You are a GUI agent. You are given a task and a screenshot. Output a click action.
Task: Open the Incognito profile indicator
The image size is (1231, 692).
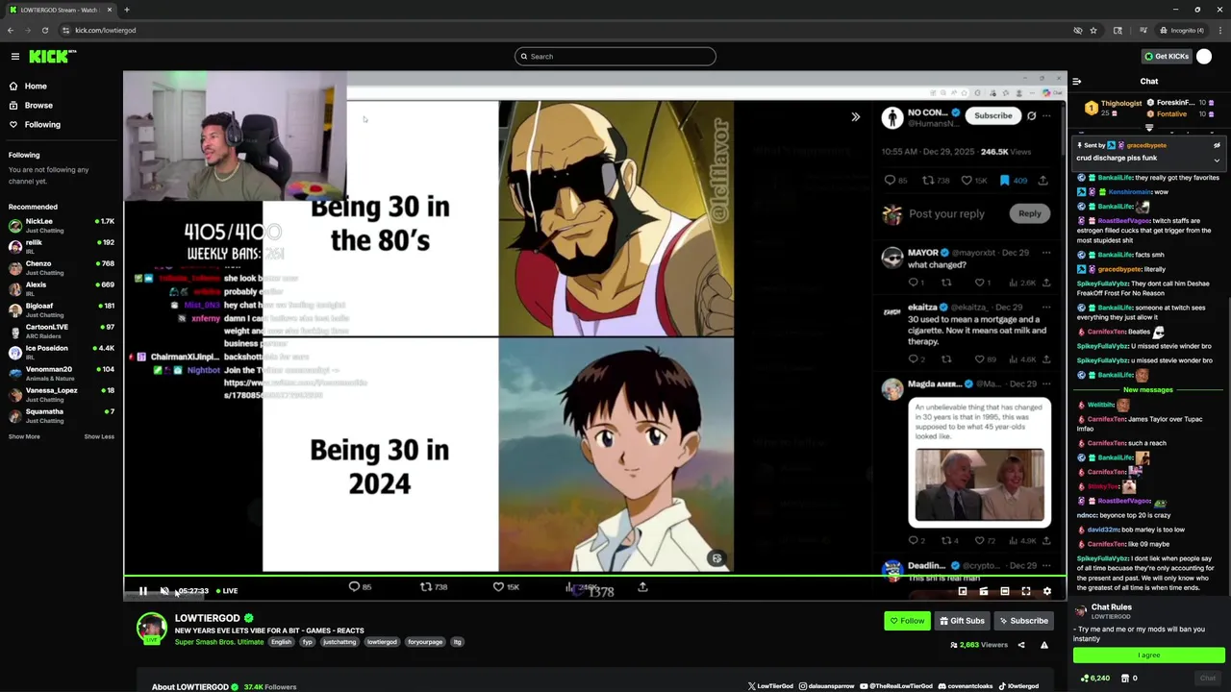pyautogui.click(x=1181, y=30)
